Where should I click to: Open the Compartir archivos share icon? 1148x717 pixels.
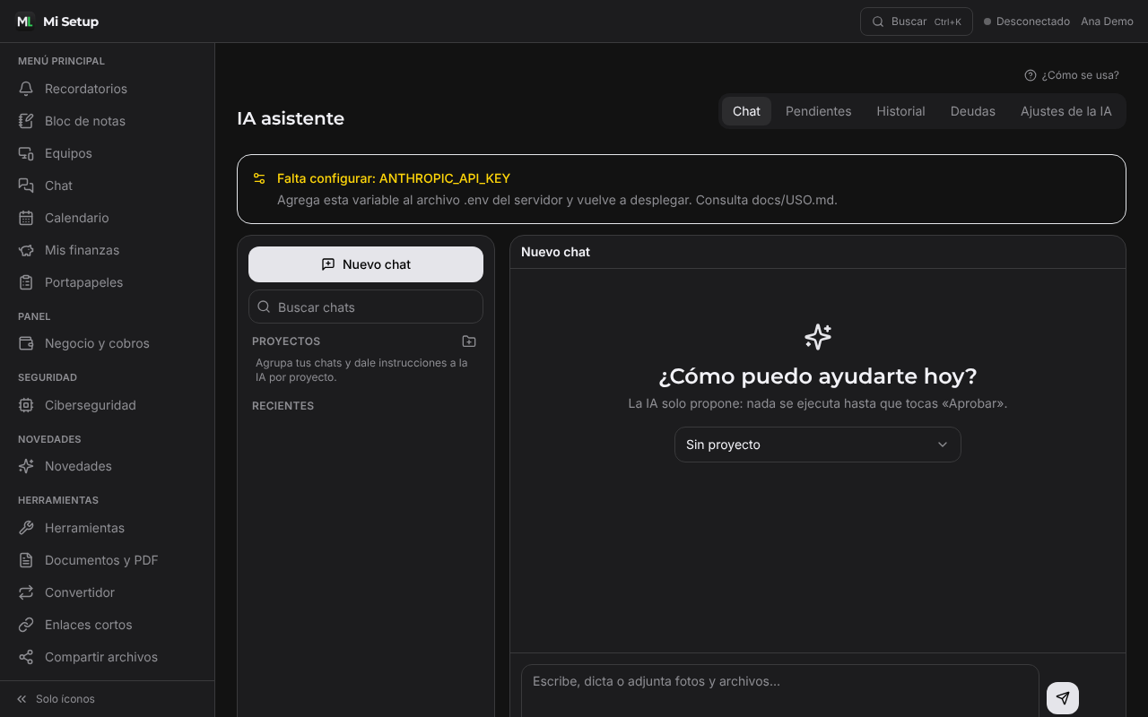(x=26, y=657)
